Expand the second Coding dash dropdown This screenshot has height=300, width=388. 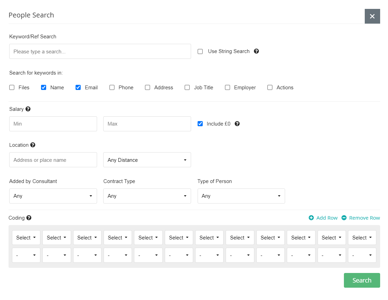tap(57, 255)
